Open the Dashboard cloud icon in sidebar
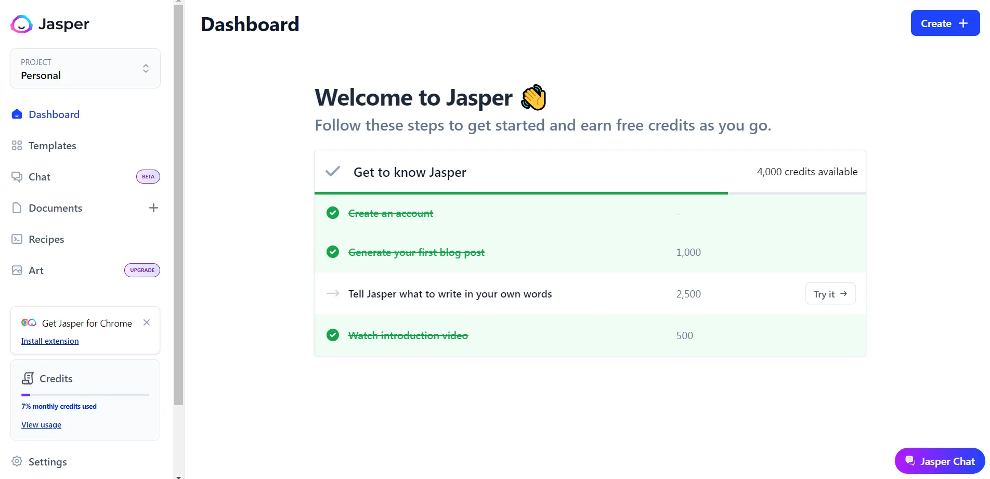The height and width of the screenshot is (479, 990). 16,114
